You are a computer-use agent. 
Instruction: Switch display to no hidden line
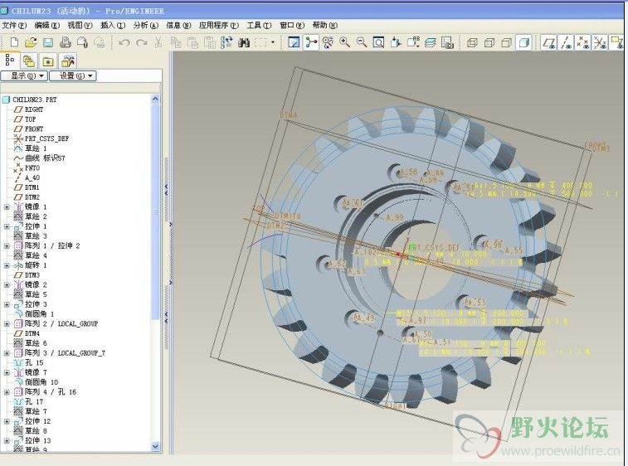(x=507, y=42)
